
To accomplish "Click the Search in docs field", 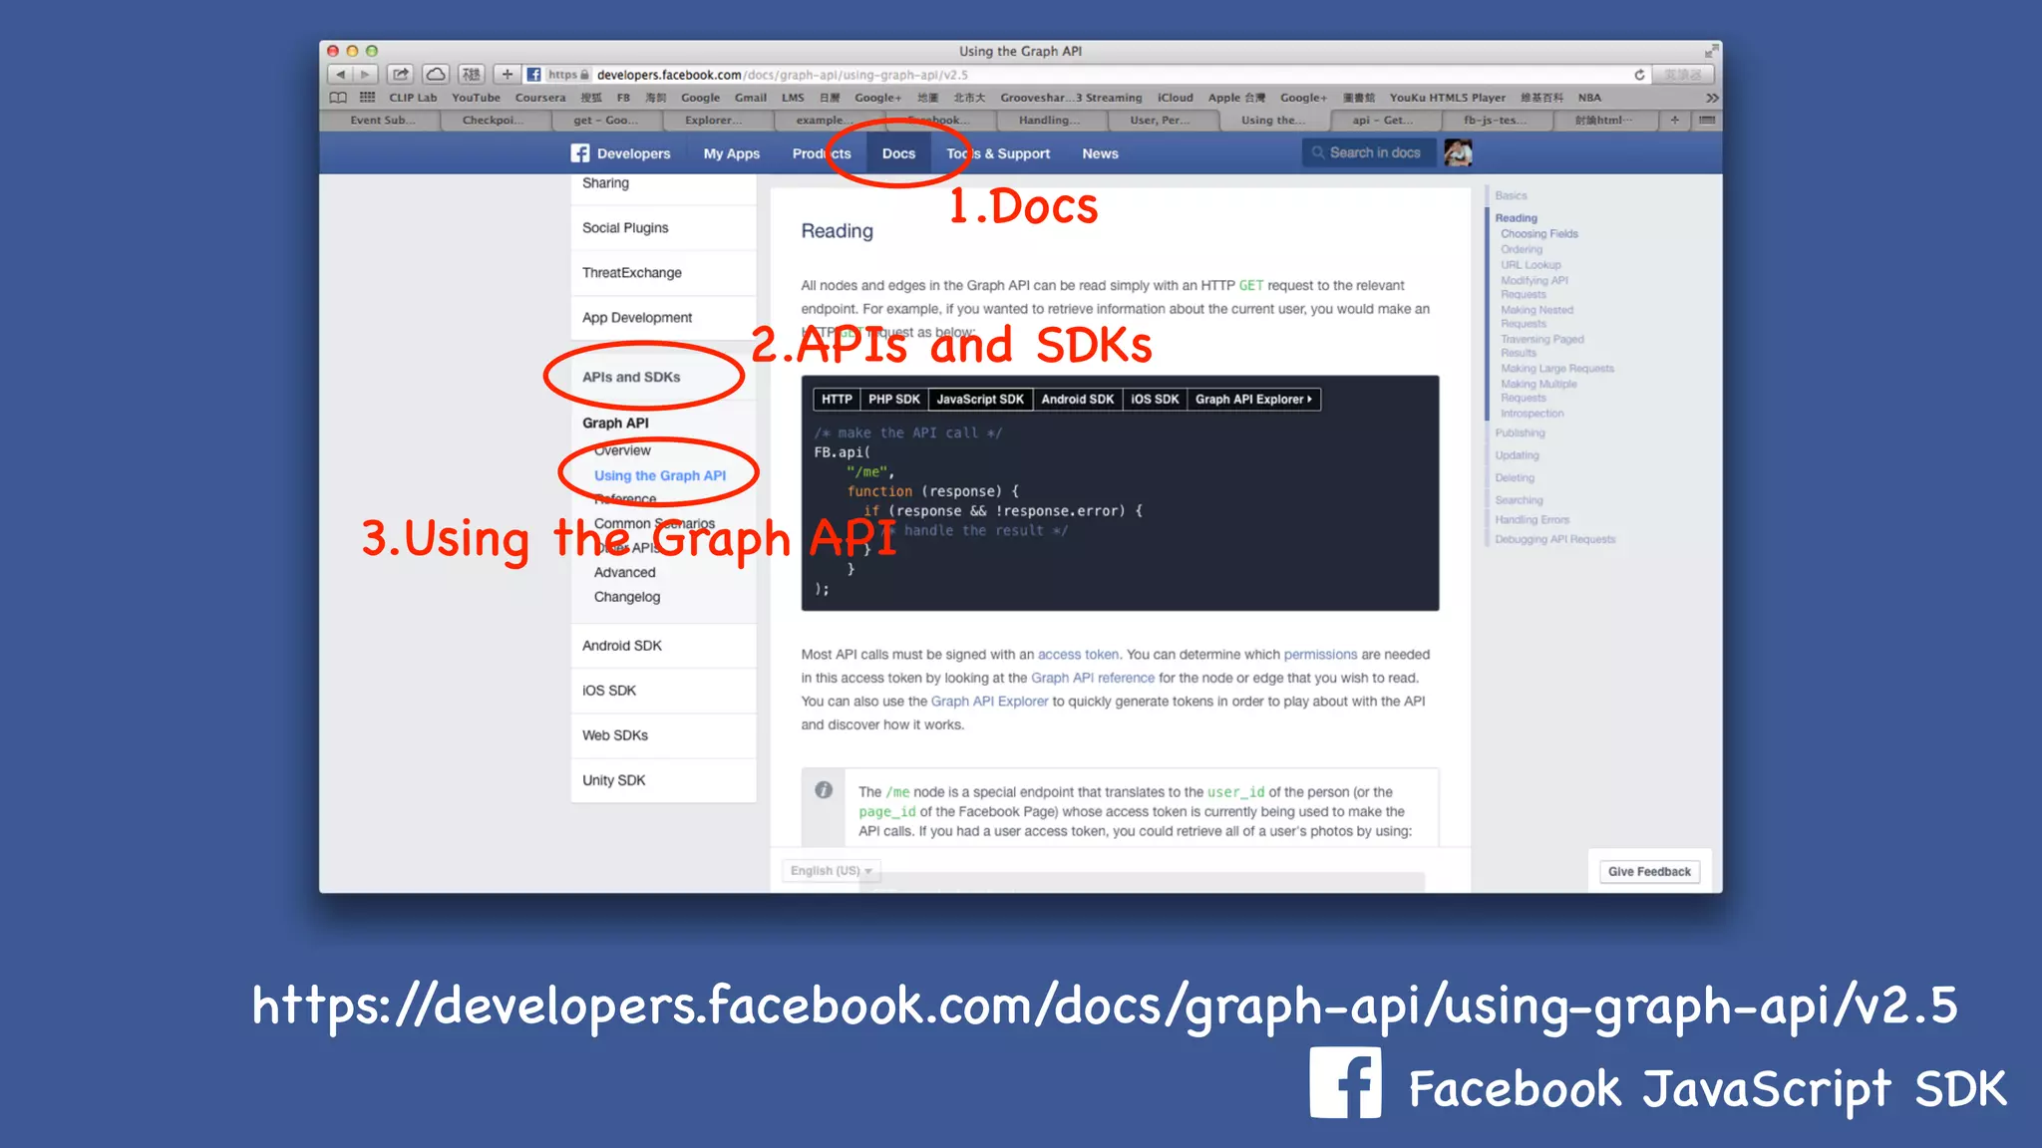I will click(1368, 152).
